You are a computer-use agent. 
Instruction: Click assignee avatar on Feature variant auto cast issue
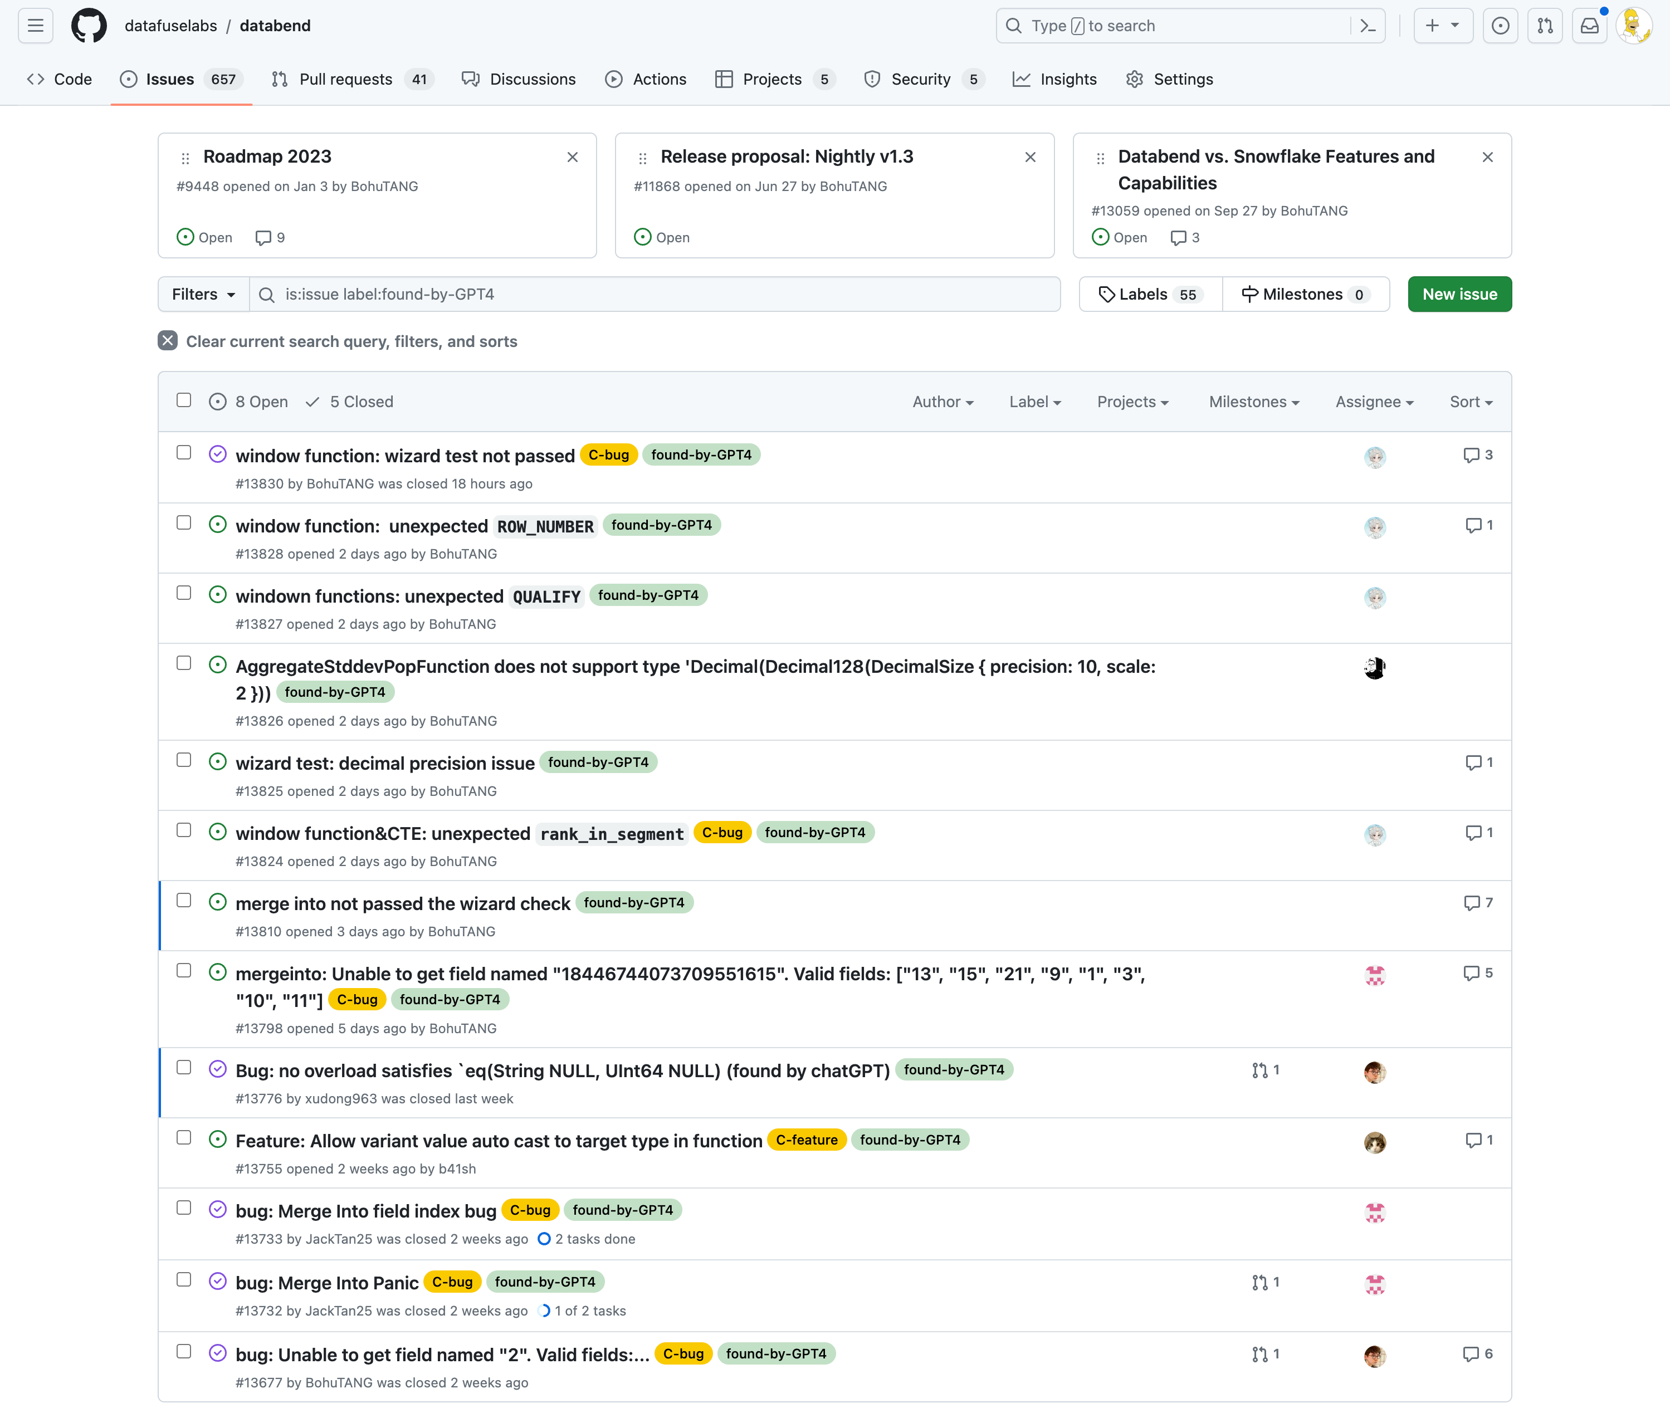click(1375, 1143)
